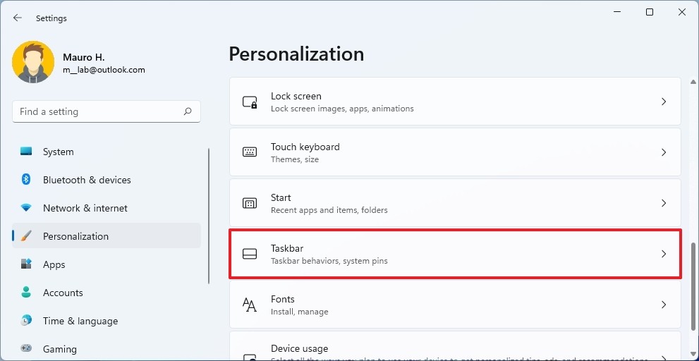
Task: Click the search magnifier icon
Action: [188, 111]
